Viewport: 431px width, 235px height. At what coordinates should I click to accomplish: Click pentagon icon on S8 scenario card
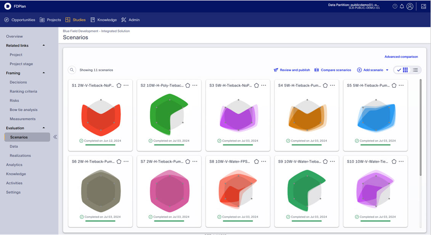click(256, 161)
